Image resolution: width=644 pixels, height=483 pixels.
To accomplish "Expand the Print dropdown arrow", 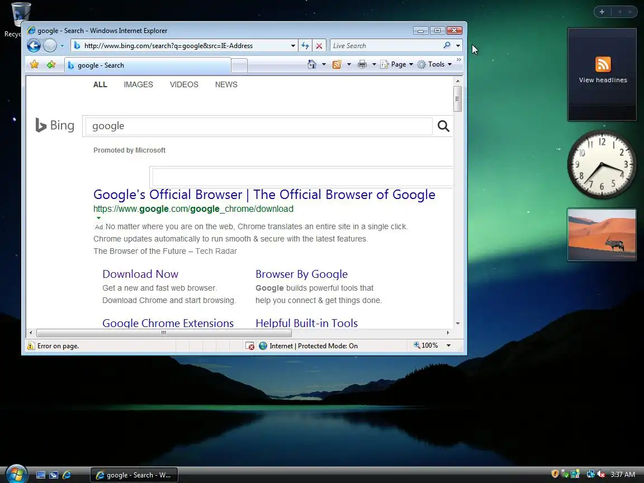I will [x=374, y=64].
